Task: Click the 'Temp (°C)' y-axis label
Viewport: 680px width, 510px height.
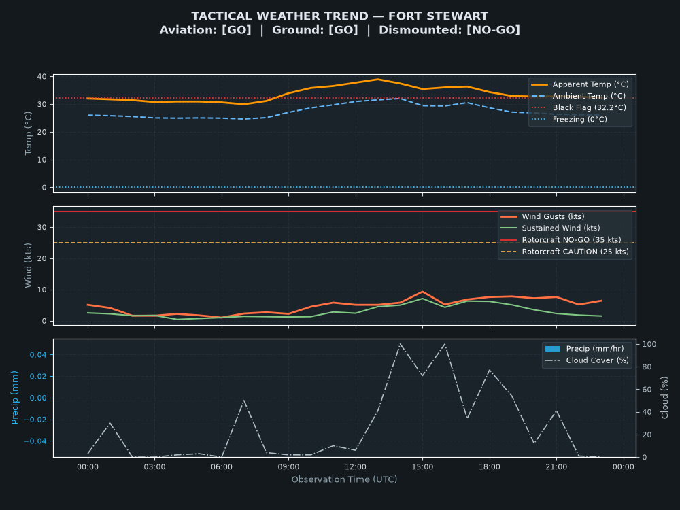Action: point(28,133)
